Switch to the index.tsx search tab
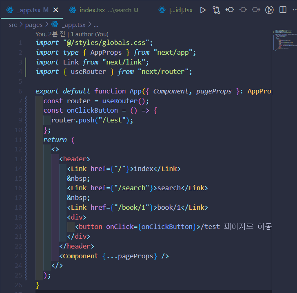Viewport: 297px width, 293px height. point(104,10)
